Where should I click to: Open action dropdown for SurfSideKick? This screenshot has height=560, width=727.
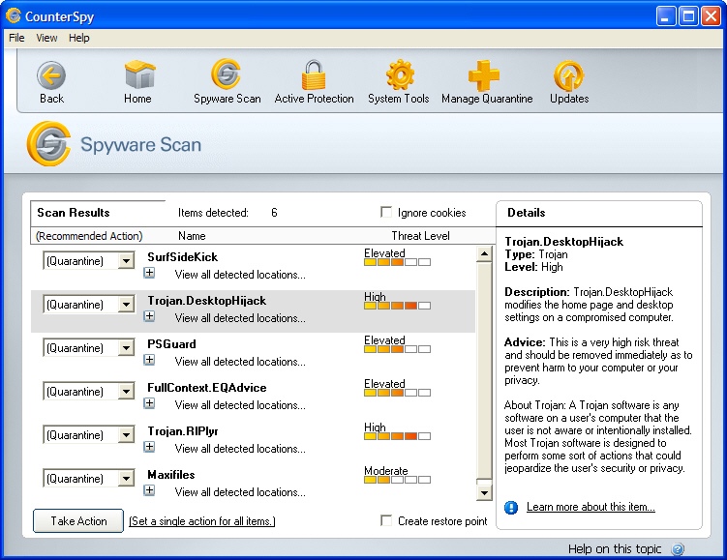click(x=126, y=261)
